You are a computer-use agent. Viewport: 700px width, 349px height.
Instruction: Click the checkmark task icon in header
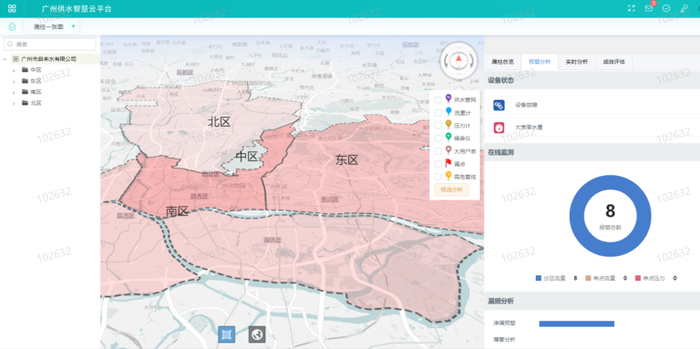[666, 8]
